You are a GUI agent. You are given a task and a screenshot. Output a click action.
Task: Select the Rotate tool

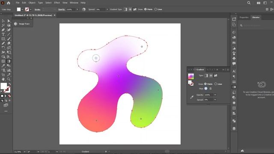(x=3, y=48)
